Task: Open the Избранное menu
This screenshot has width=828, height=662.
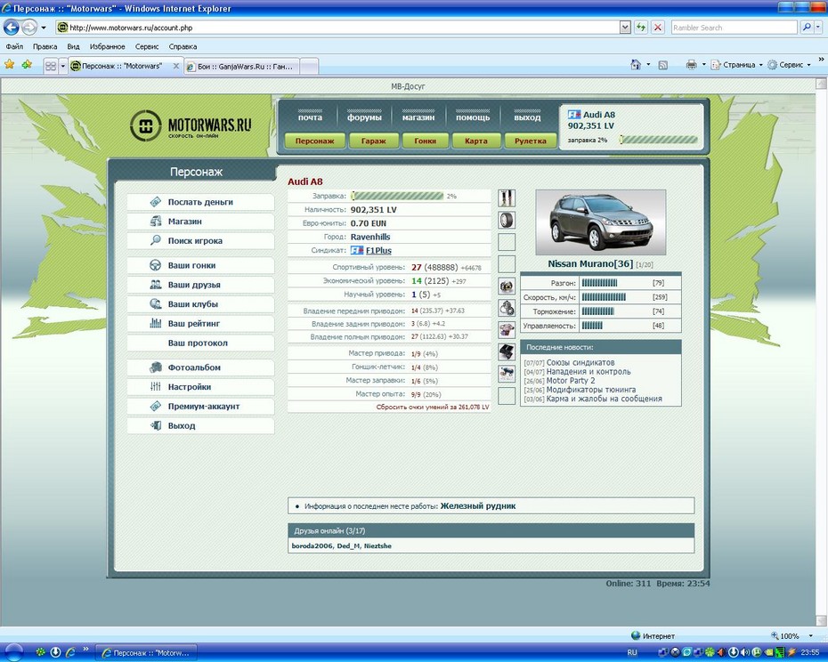Action: click(x=107, y=46)
